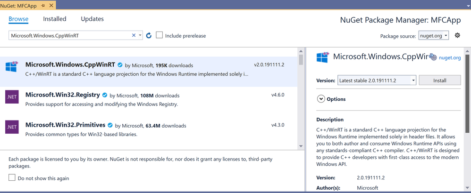Click version text v4.3.0
The image size is (471, 193).
pos(278,125)
